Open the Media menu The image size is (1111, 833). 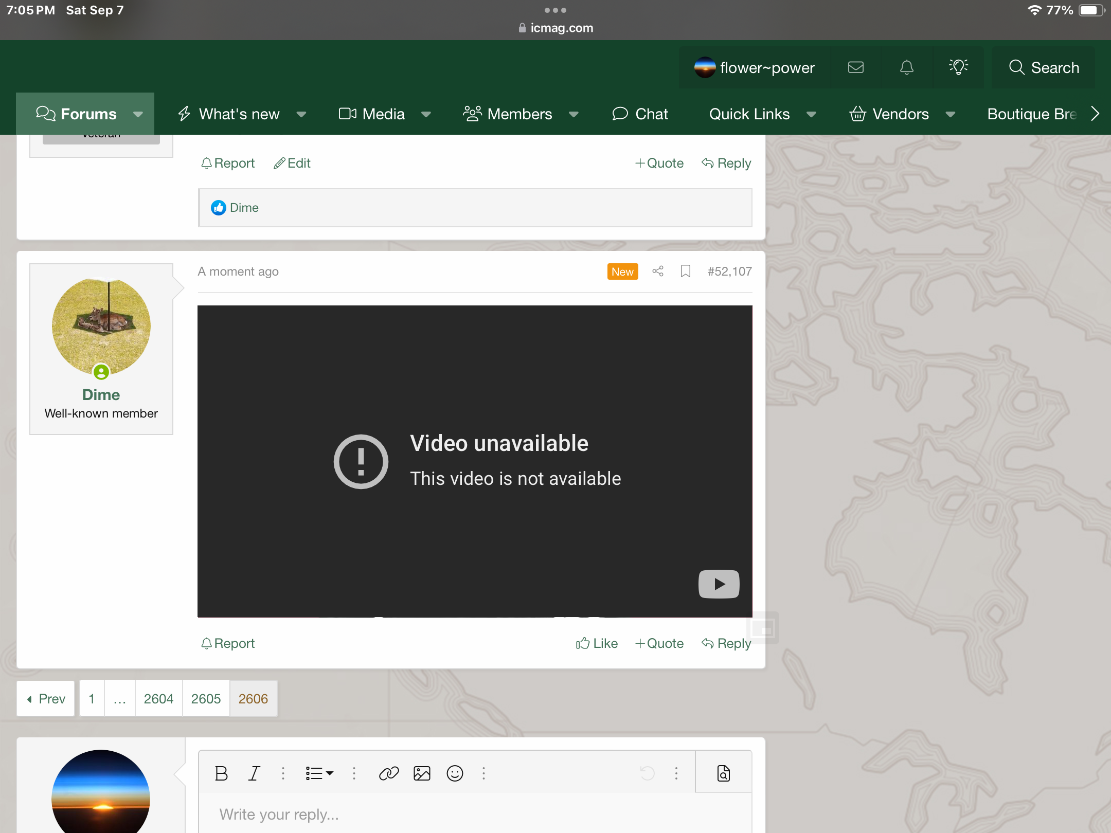pos(371,114)
